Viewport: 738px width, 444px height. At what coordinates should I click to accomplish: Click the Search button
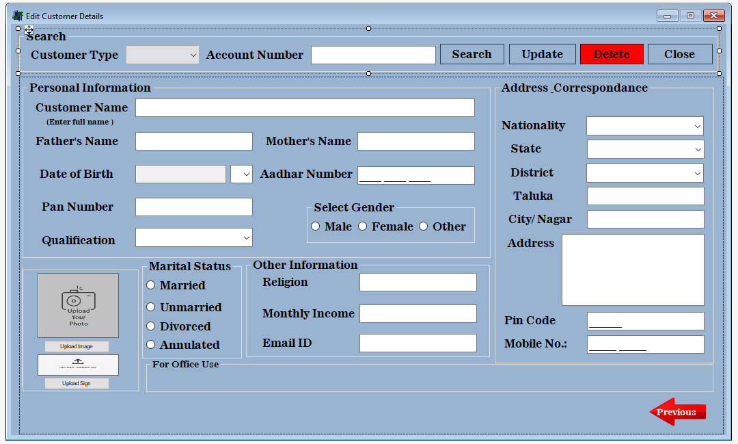tap(472, 54)
